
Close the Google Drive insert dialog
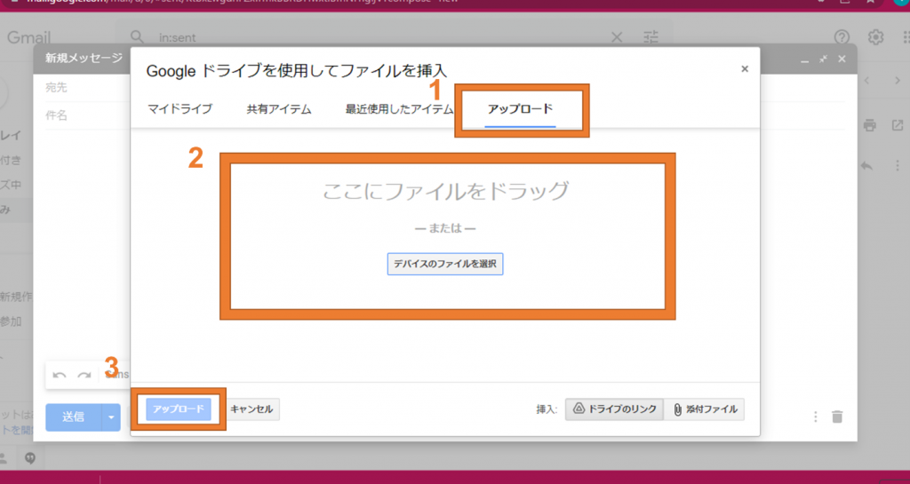[x=745, y=68]
